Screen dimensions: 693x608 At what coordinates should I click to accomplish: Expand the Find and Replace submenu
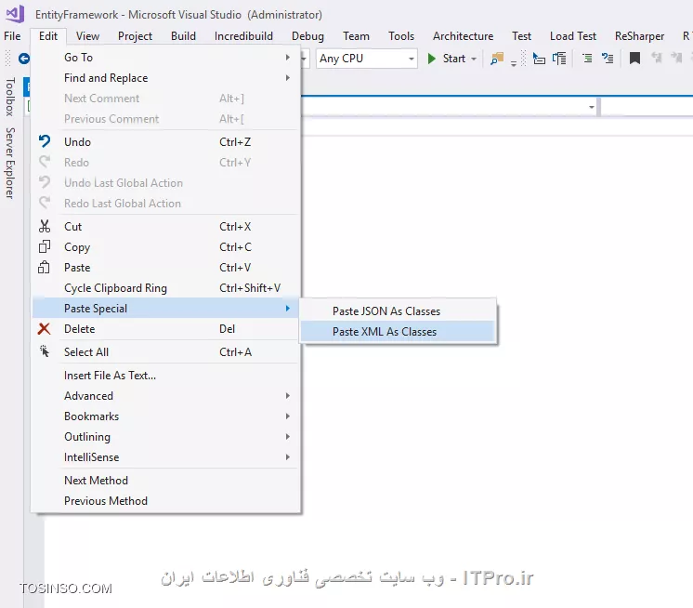(288, 78)
